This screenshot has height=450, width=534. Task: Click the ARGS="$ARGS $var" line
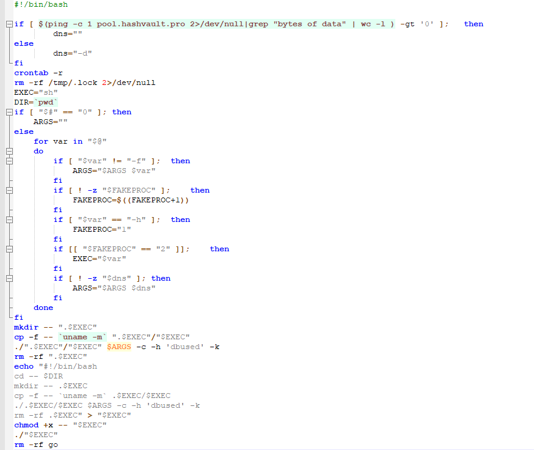[x=114, y=171]
